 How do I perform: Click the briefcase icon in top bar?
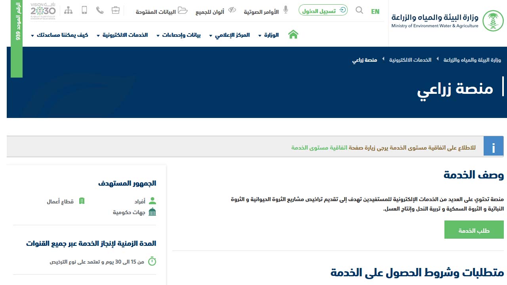[x=115, y=10]
